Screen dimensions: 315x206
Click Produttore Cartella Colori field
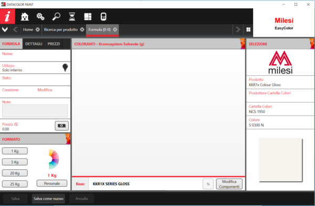click(x=280, y=96)
